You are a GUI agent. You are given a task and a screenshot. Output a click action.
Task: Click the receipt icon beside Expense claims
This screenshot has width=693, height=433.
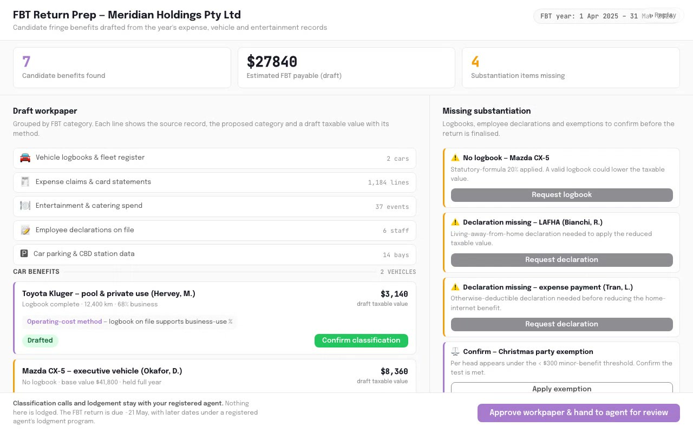tap(25, 182)
